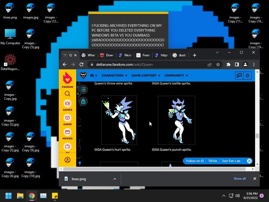Open the Chrome profile avatar icon
Screen dimensions: 269x202
coord(245,65)
